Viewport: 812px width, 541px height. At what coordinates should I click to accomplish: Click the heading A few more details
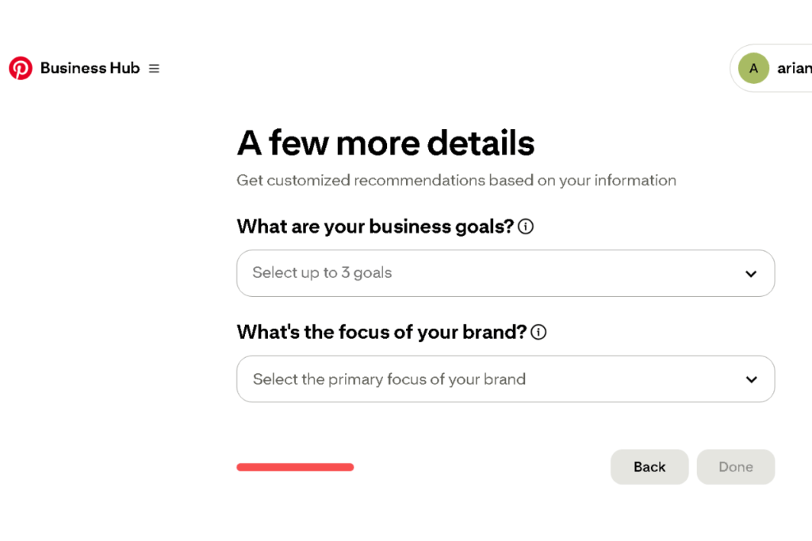tap(385, 143)
